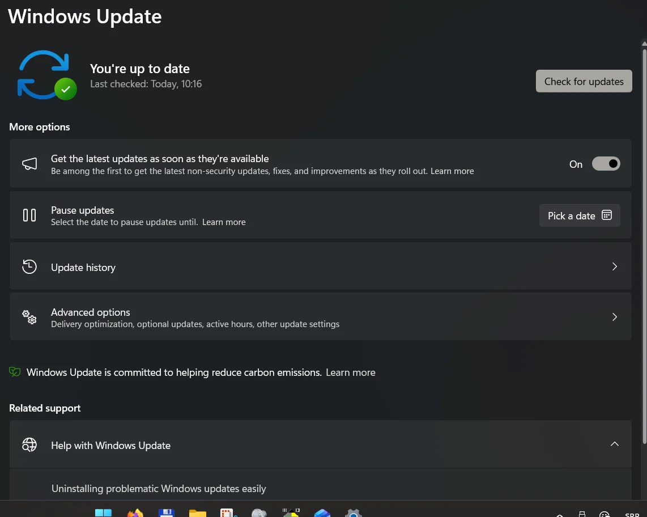Click the blue sync arrows status icon
Viewport: 647px width, 517px height.
47,75
